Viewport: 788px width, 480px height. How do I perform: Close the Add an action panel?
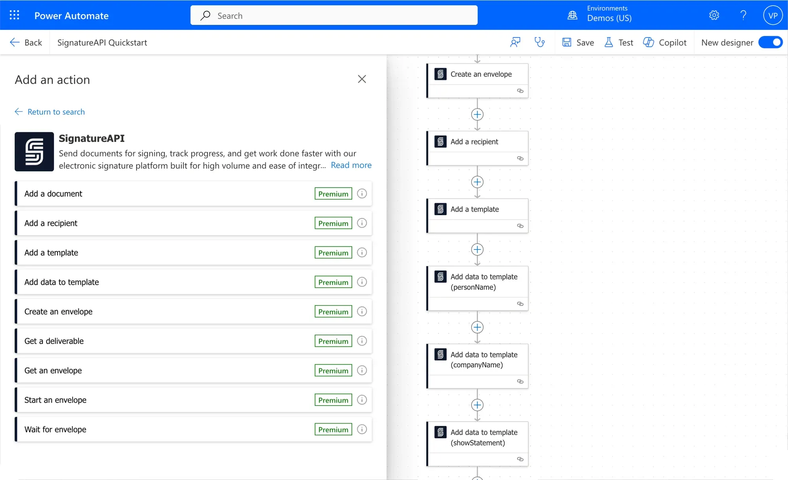coord(362,79)
